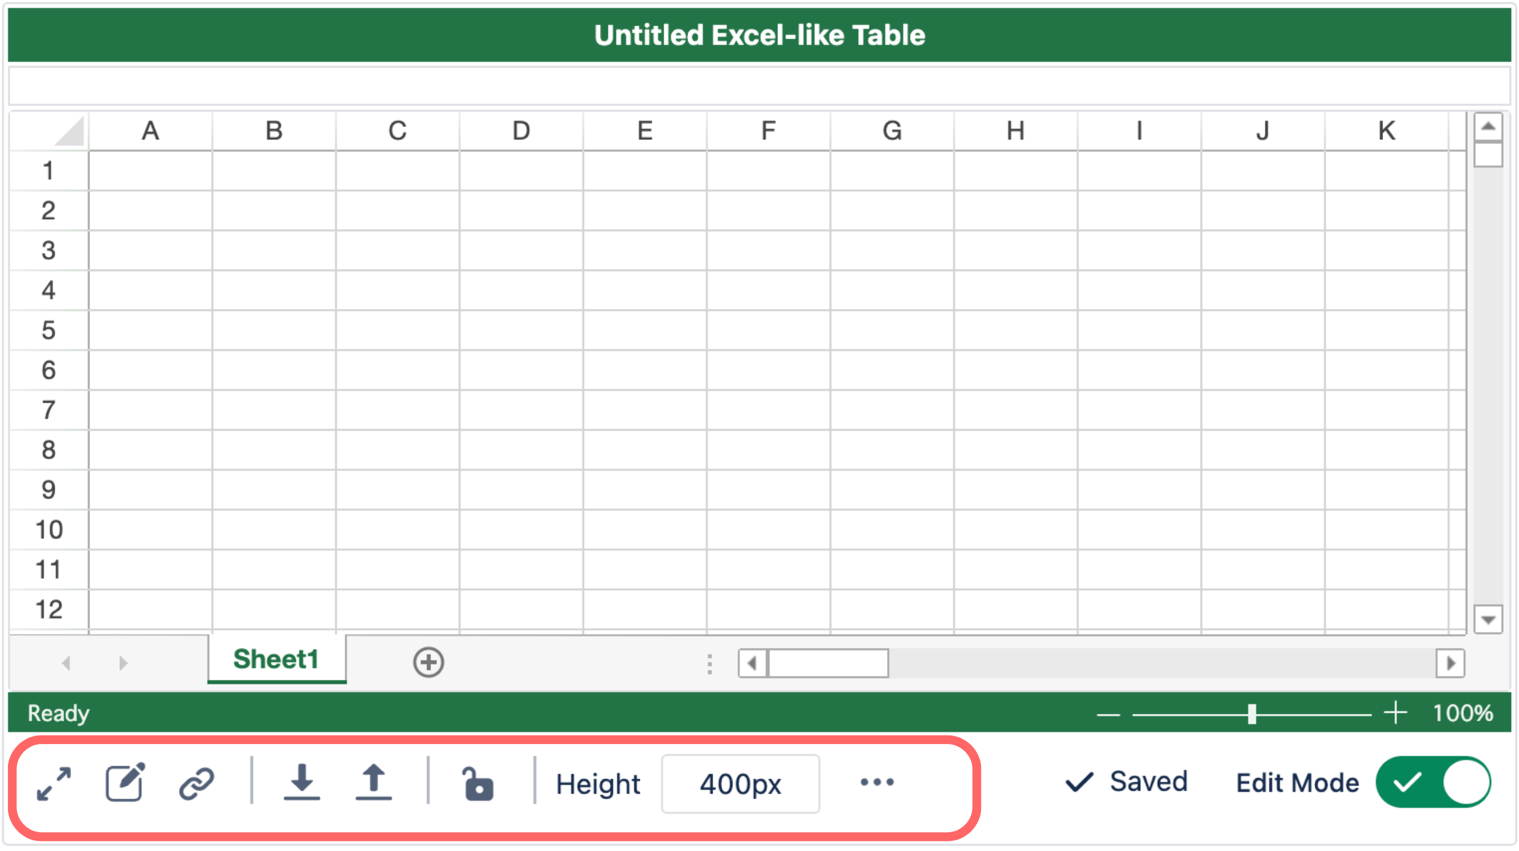
Task: Select row 5 header
Action: pyautogui.click(x=48, y=331)
